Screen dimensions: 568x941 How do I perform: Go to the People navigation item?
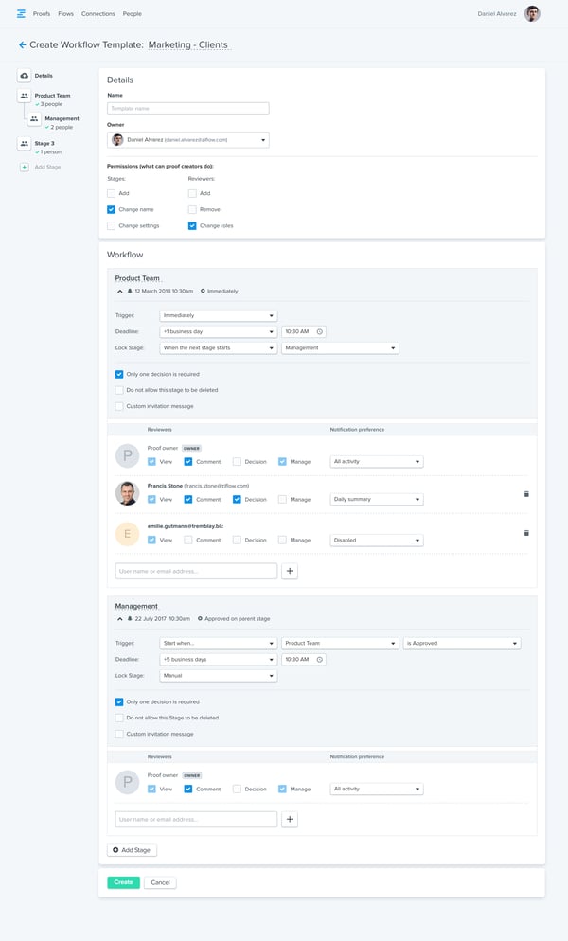click(x=133, y=14)
